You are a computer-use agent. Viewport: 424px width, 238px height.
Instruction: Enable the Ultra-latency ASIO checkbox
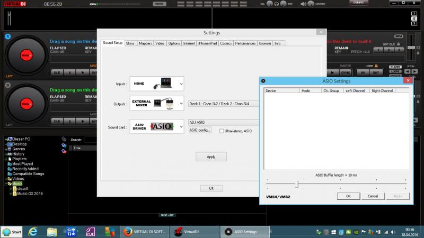222,130
